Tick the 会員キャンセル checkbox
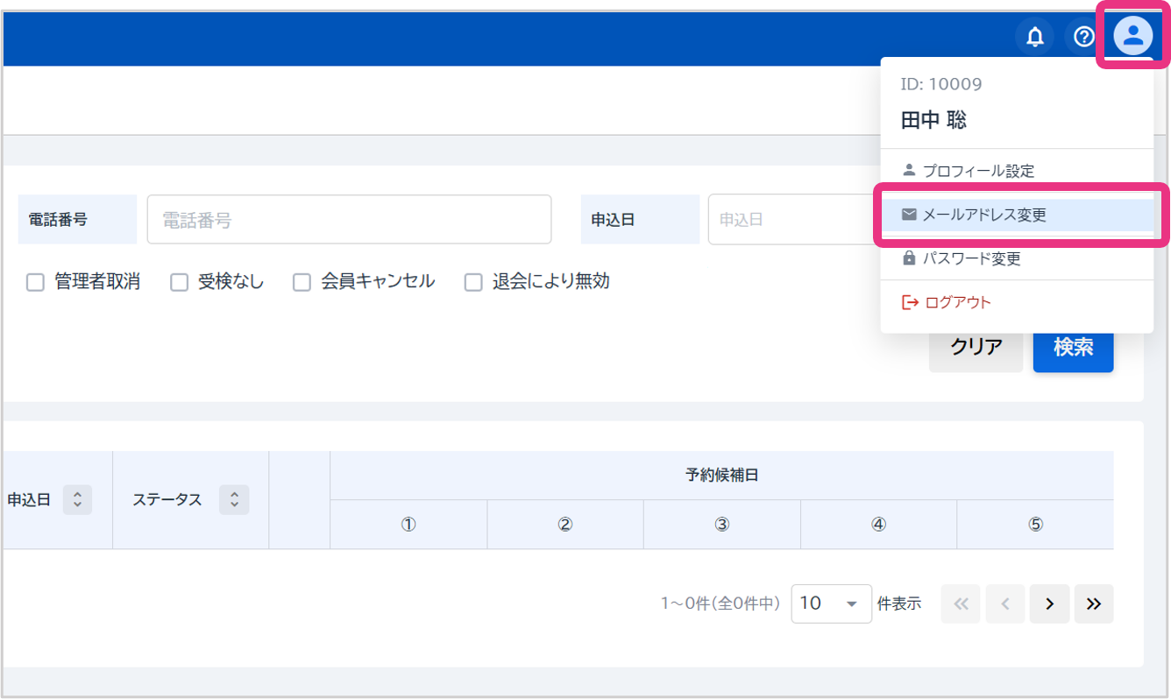The height and width of the screenshot is (699, 1171). coord(302,282)
